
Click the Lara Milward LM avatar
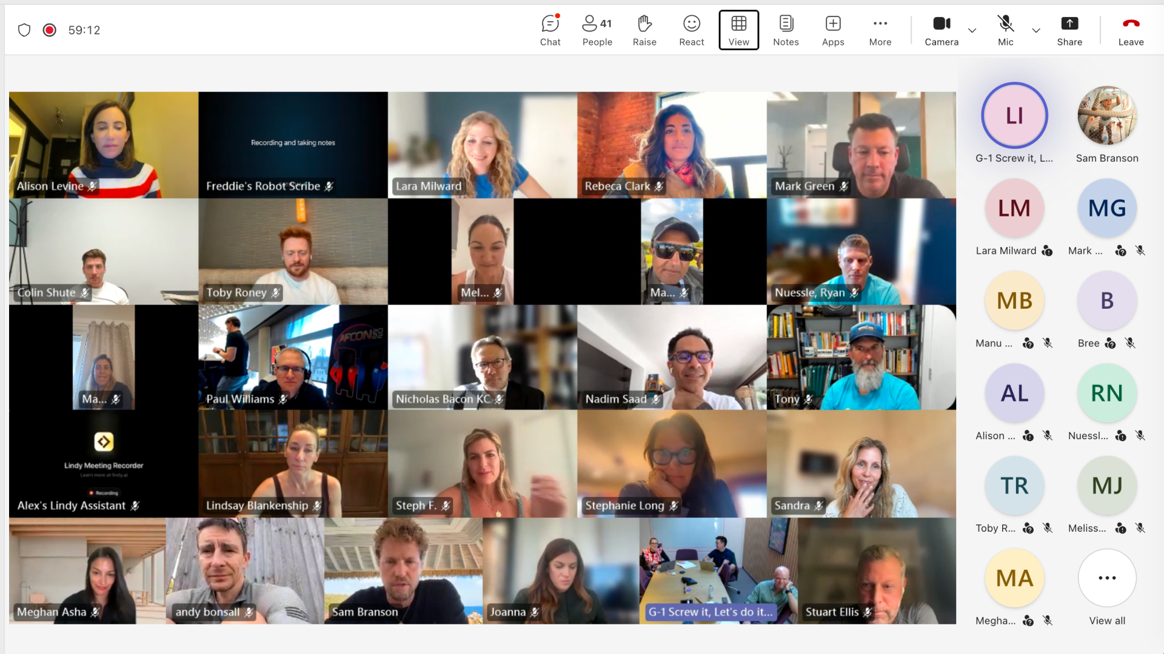[x=1014, y=208]
